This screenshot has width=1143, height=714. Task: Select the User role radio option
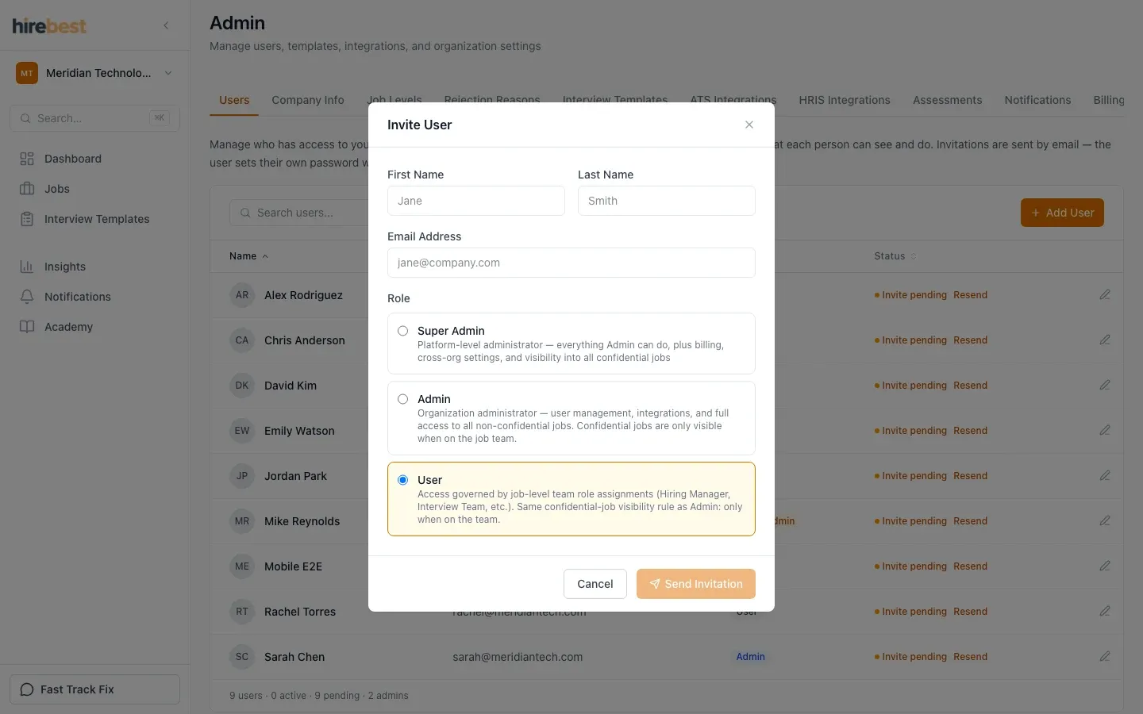pyautogui.click(x=402, y=480)
